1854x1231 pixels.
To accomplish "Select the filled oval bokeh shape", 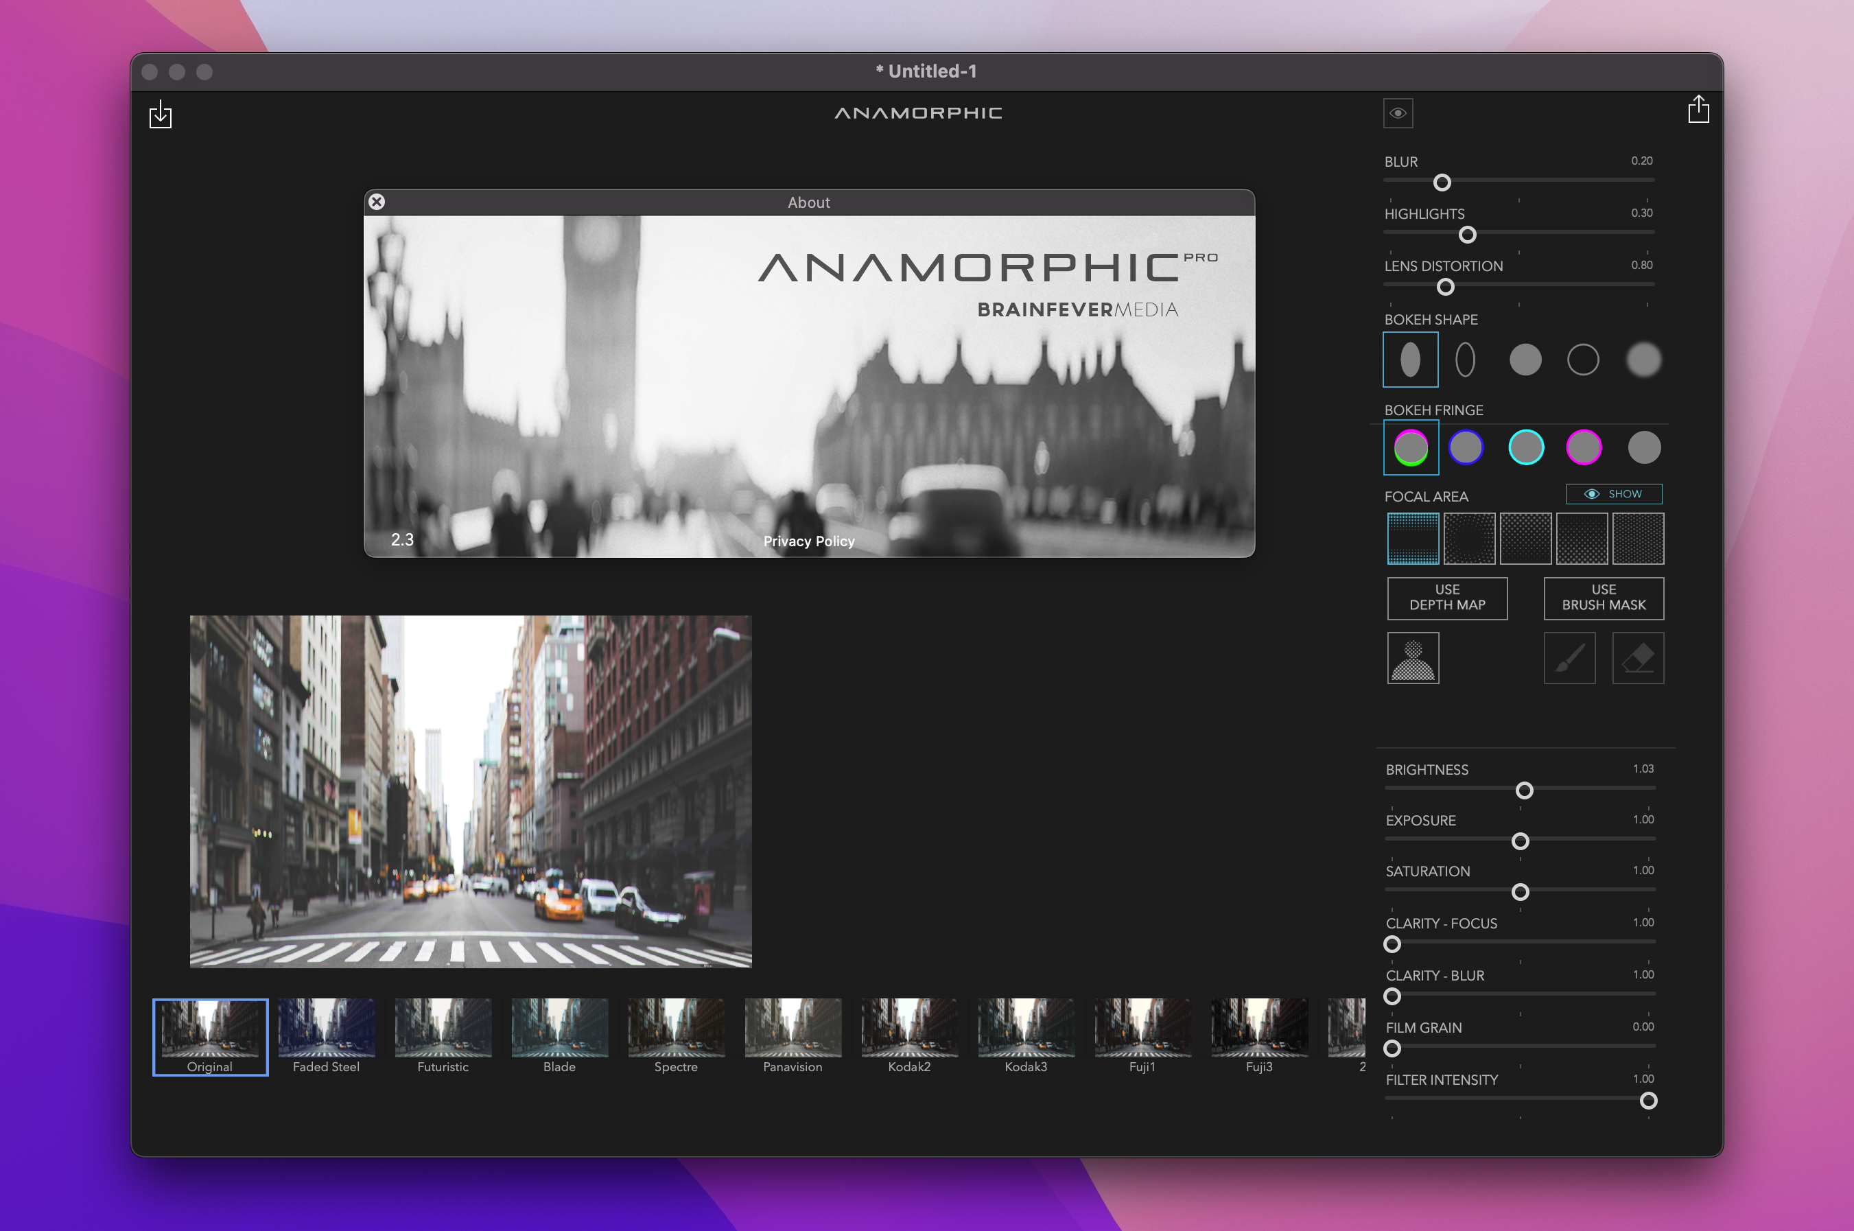I will click(1410, 360).
